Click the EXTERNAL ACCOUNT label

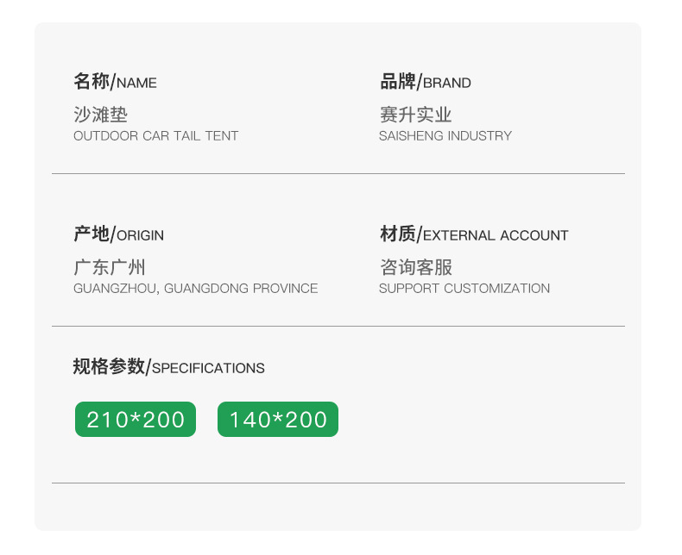pyautogui.click(x=496, y=235)
